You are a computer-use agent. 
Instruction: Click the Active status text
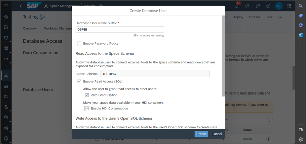point(247,139)
